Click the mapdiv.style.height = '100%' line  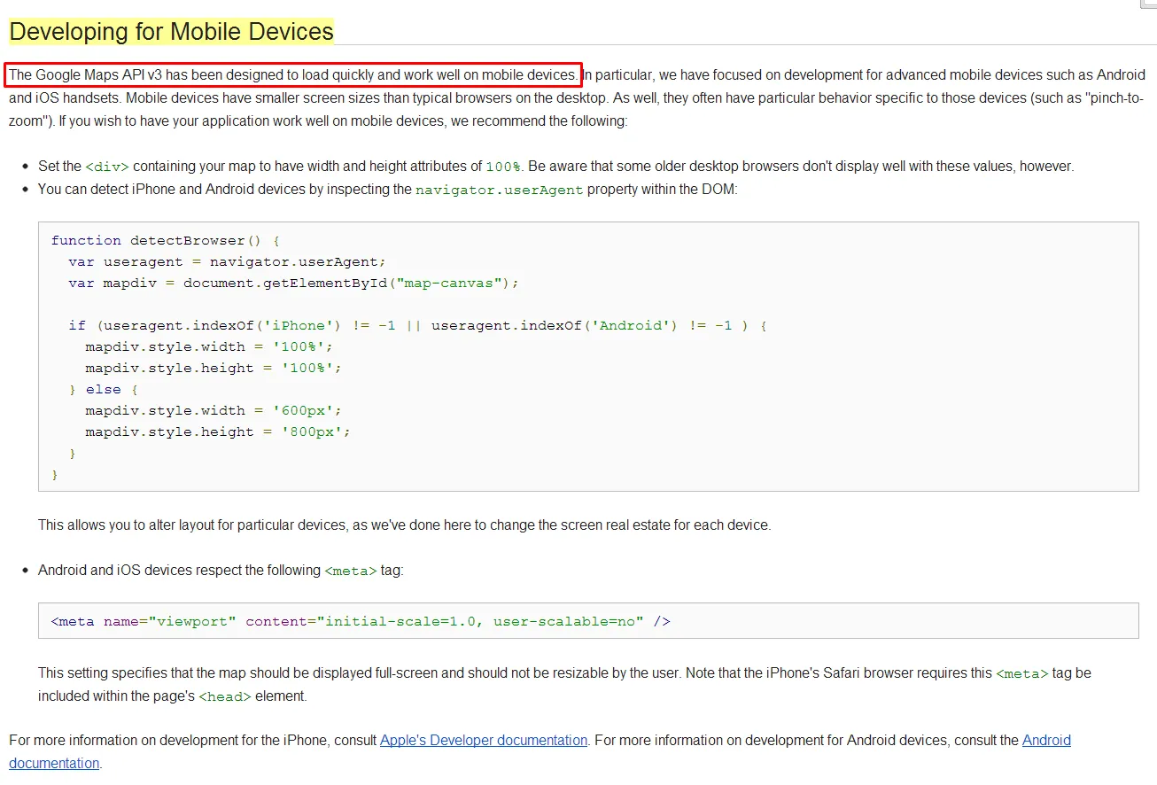[214, 368]
